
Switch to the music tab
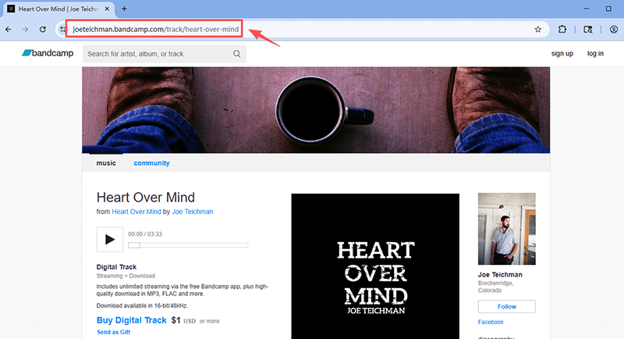106,163
